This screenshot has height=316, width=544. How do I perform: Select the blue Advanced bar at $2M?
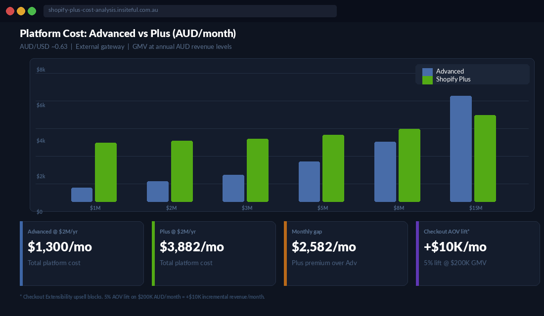[157, 191]
